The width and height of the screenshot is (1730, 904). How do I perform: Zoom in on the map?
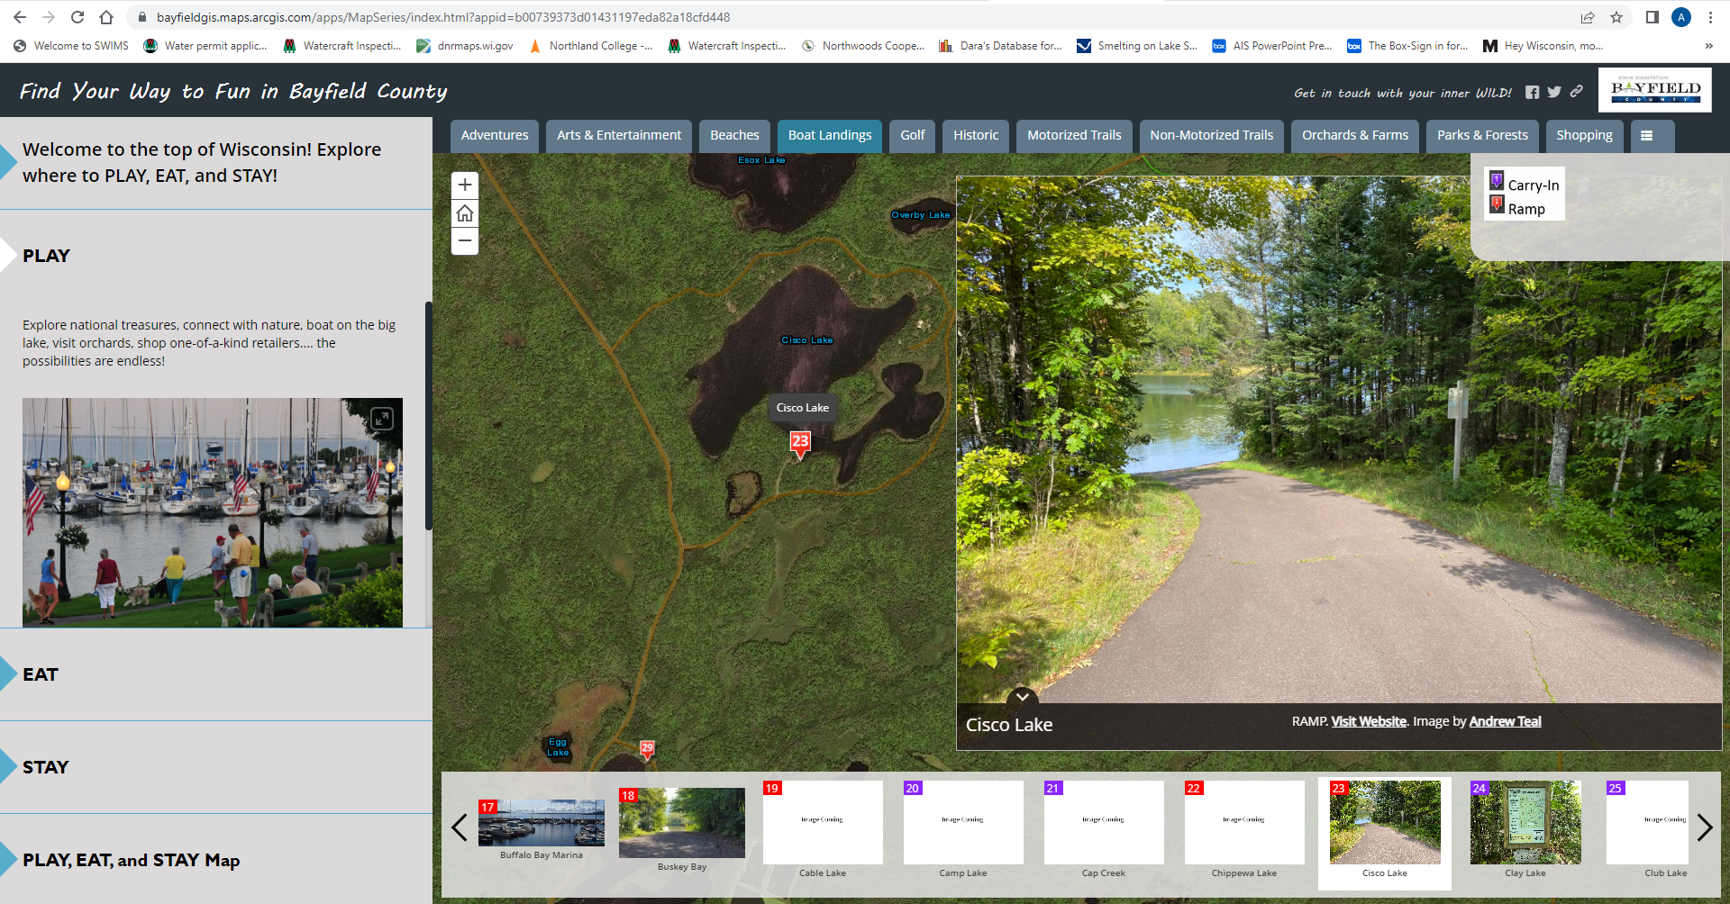click(x=465, y=185)
